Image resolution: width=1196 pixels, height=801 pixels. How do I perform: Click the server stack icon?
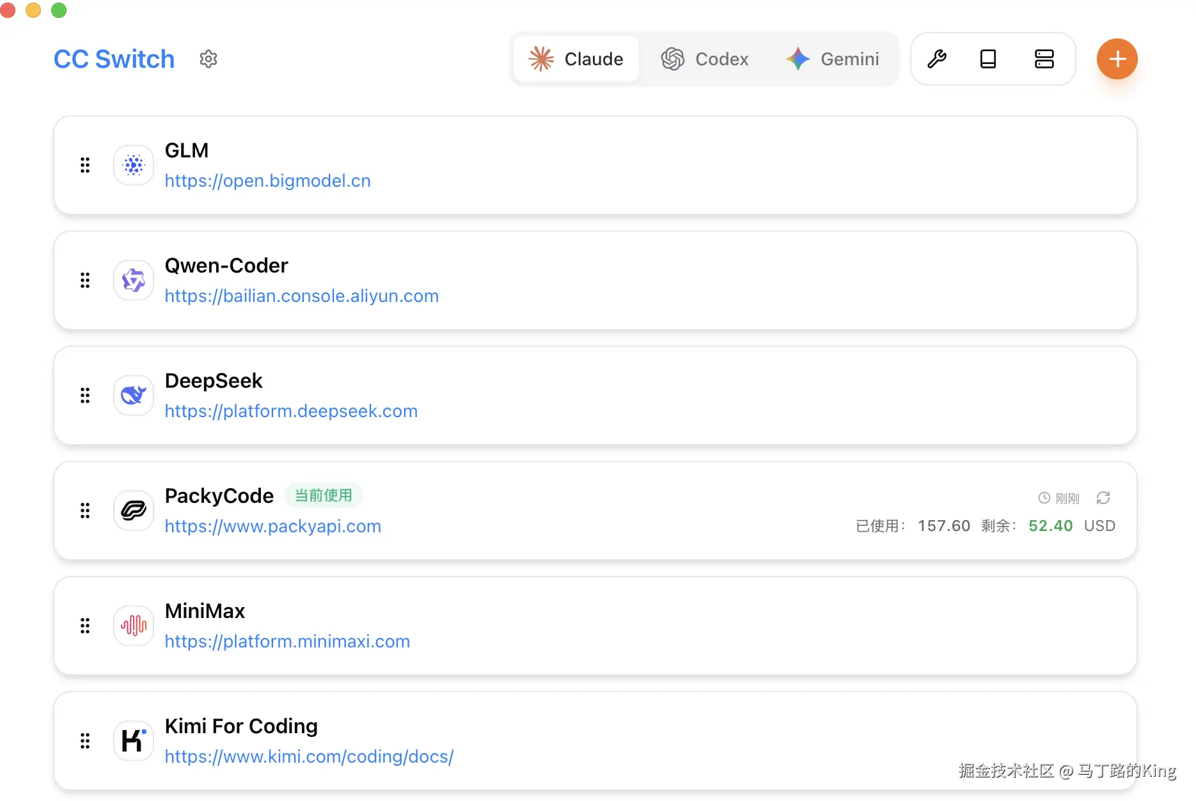[x=1044, y=59]
